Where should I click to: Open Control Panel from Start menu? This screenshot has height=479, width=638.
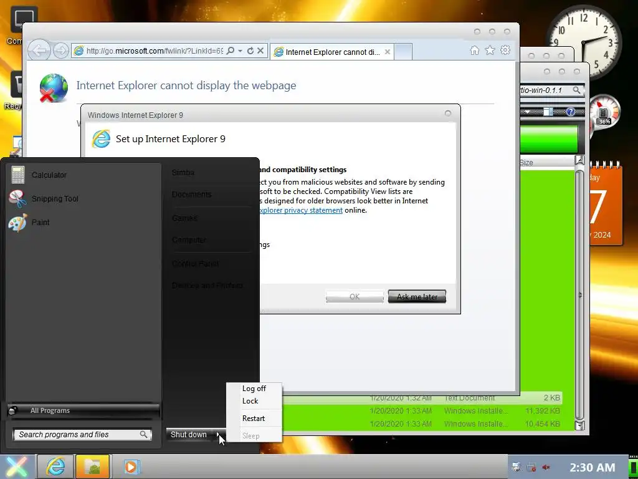tap(212, 264)
